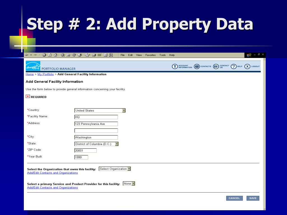Click the REQUIRED legend text

(39, 97)
